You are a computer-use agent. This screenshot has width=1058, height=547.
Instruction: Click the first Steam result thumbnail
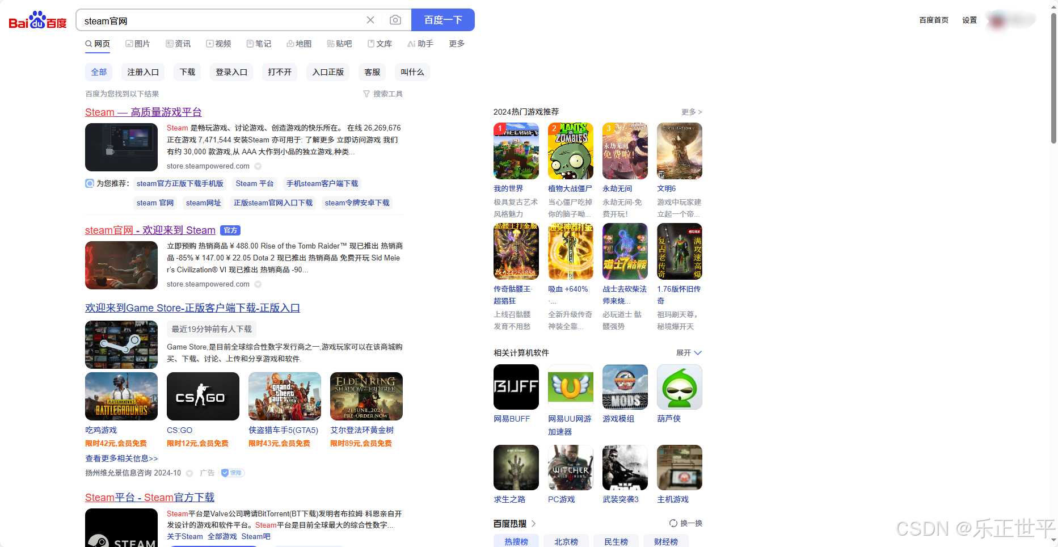pos(121,147)
